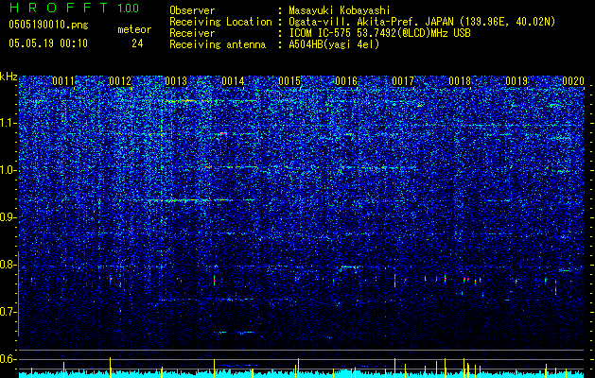
Task: Click the Observer label
Action: 192,10
